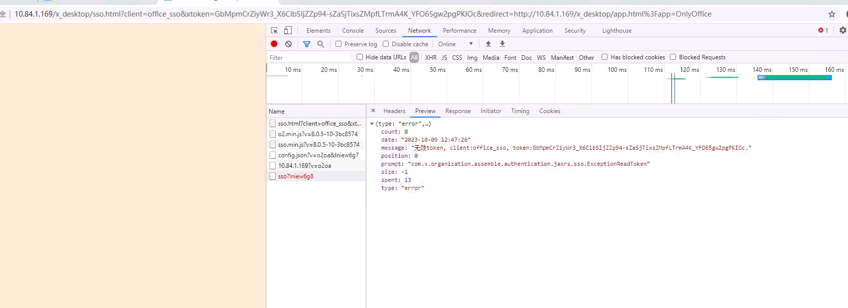This screenshot has width=848, height=308.
Task: Enable the Preserve log checkbox
Action: click(x=338, y=44)
